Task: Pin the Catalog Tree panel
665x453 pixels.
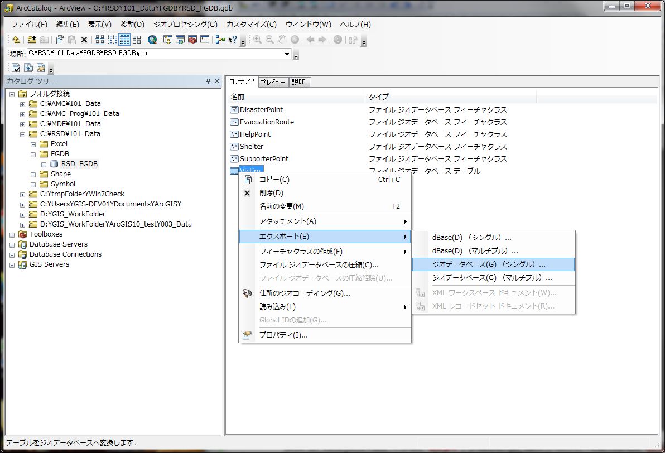Action: (x=208, y=81)
